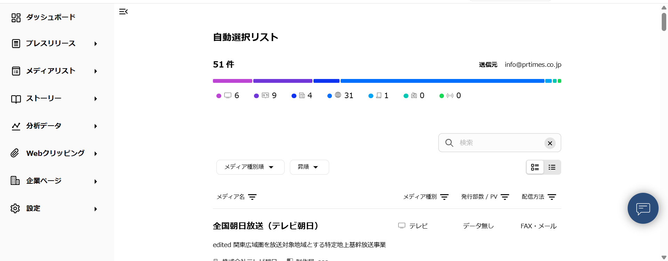Click 全国朝日放送（テレビ朝日） media name
Screen dimensions: 668x261
pos(266,226)
